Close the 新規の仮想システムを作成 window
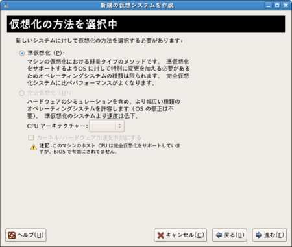292x247 pixels. [286, 5]
